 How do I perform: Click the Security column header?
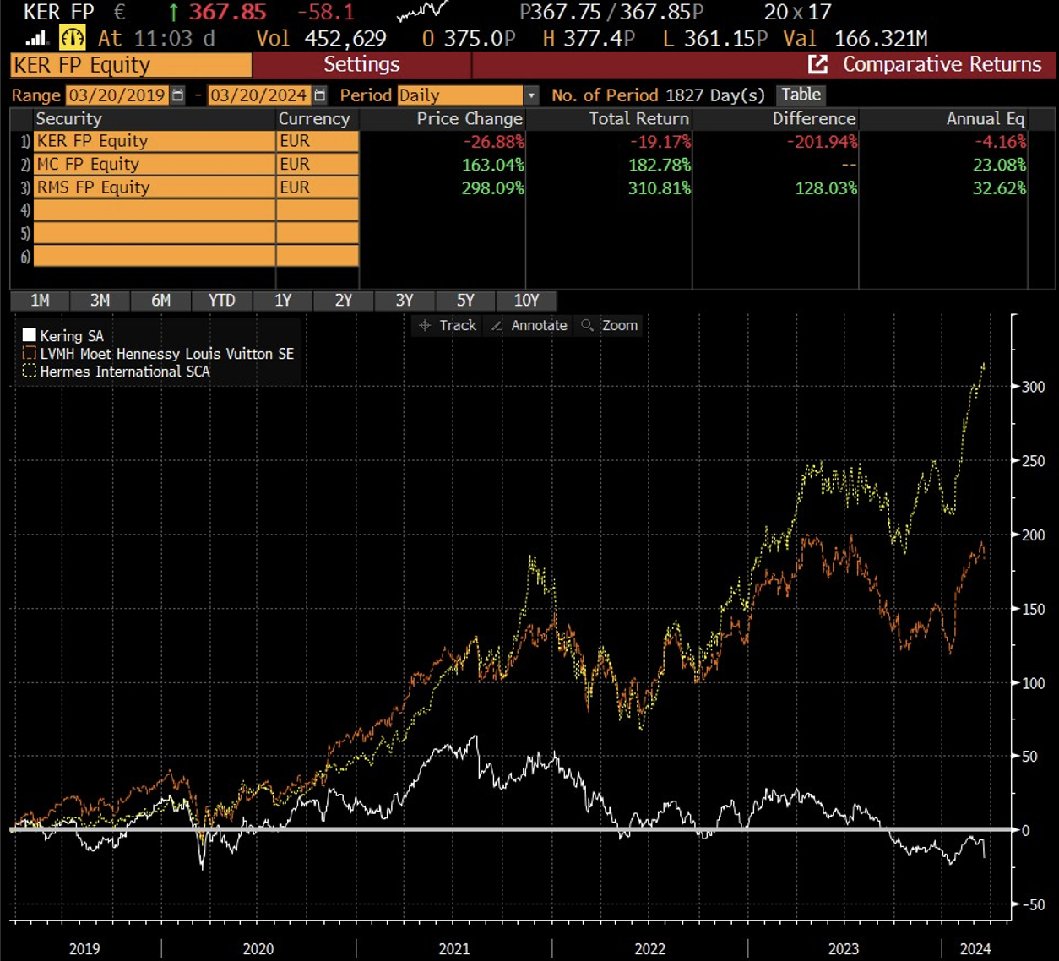pos(68,119)
